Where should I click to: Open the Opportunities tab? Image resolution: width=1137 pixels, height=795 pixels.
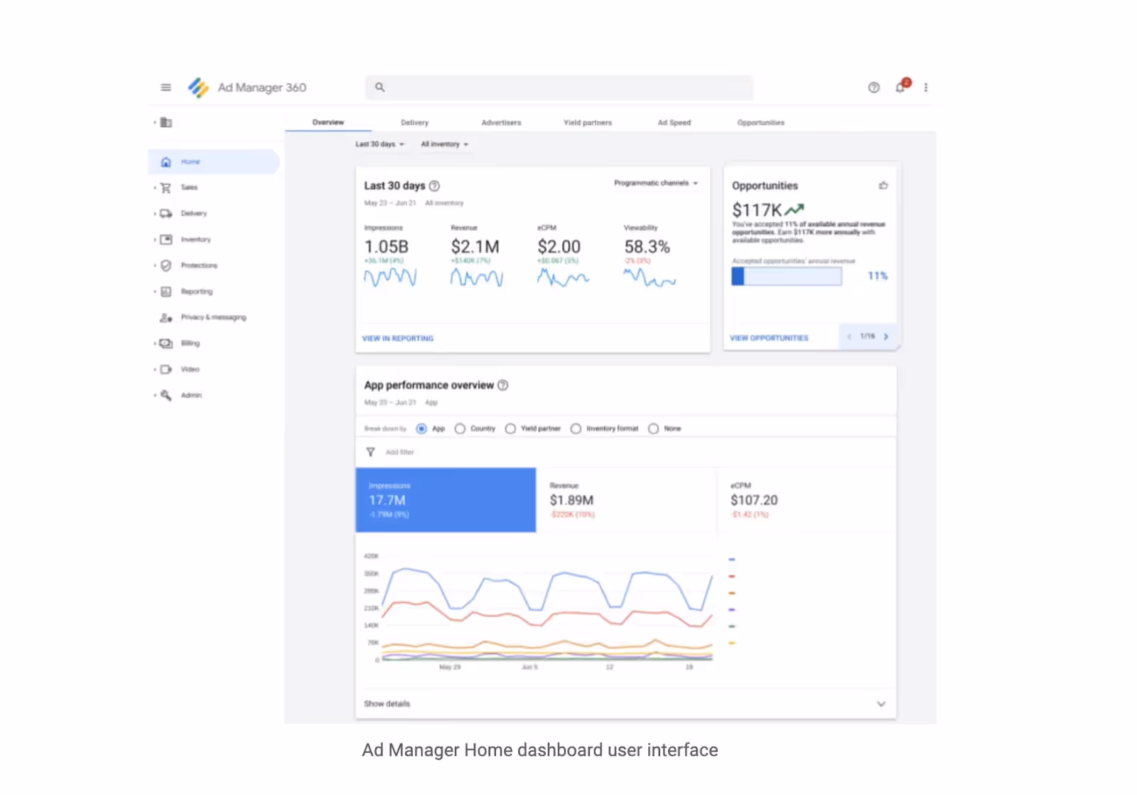760,122
